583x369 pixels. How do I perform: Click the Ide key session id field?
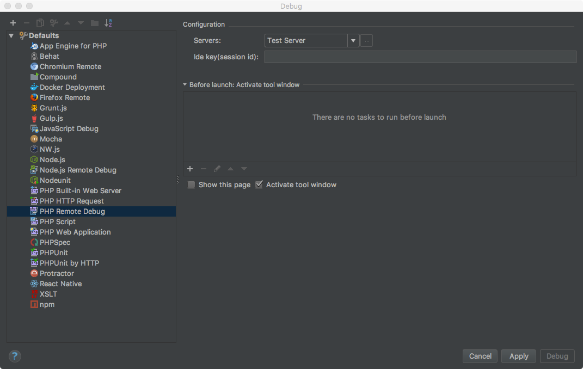tap(420, 57)
